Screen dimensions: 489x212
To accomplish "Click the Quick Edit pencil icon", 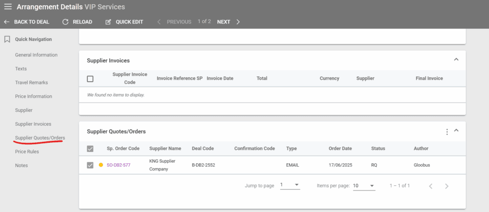I will coord(108,22).
